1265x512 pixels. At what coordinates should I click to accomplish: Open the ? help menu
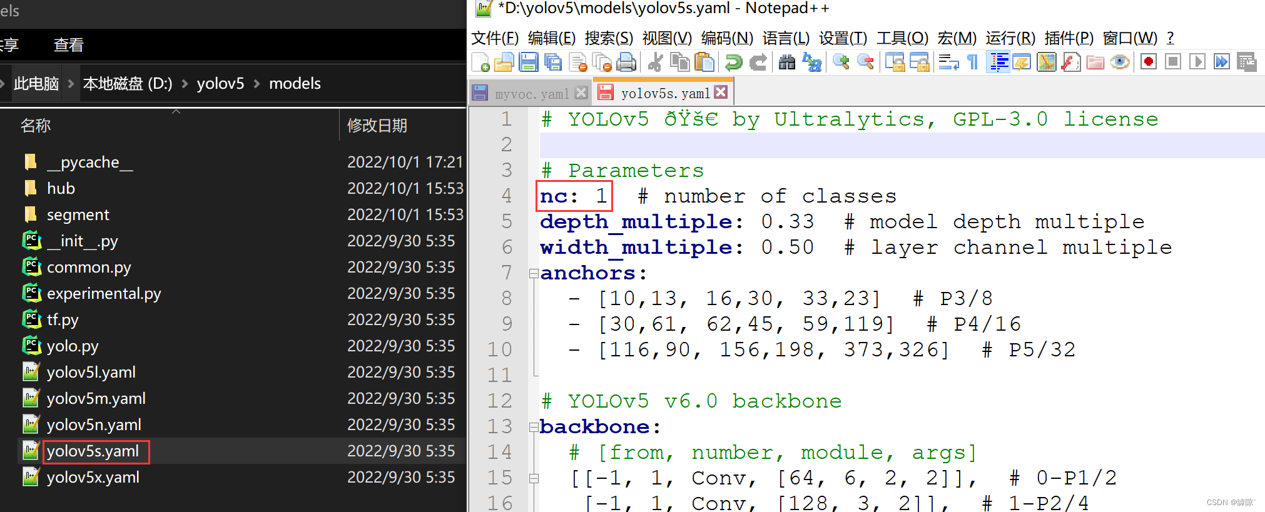[1171, 38]
